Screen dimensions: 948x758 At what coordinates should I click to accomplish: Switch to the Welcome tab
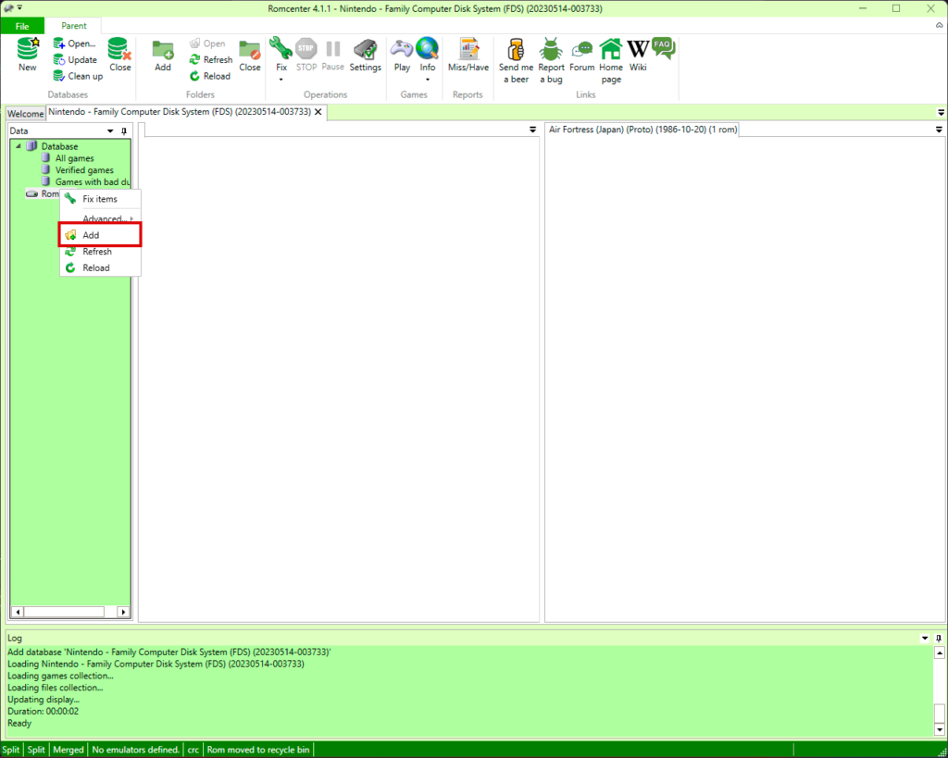coord(25,114)
